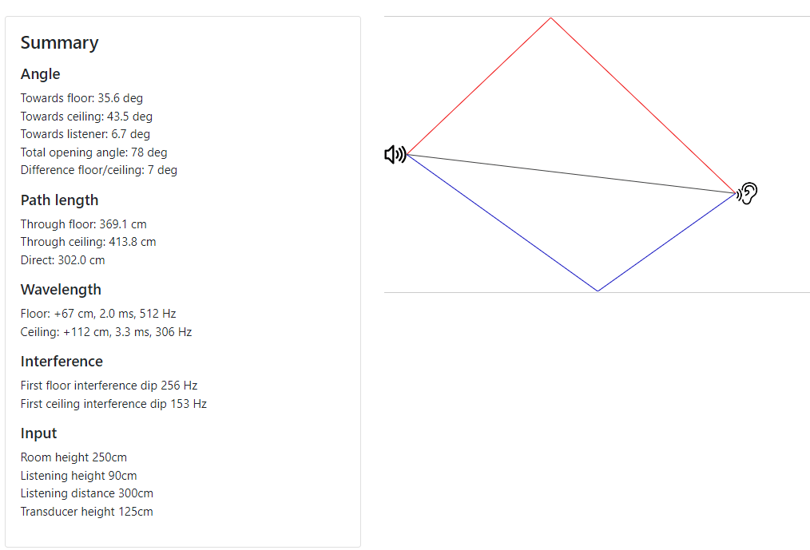Click the Interference section heading
The height and width of the screenshot is (550, 810).
[x=62, y=362]
